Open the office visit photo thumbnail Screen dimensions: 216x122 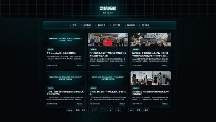pos(151,78)
